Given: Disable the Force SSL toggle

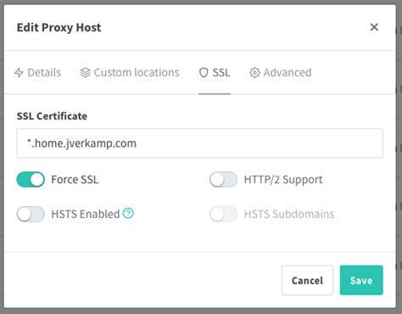Looking at the screenshot, I should [31, 179].
